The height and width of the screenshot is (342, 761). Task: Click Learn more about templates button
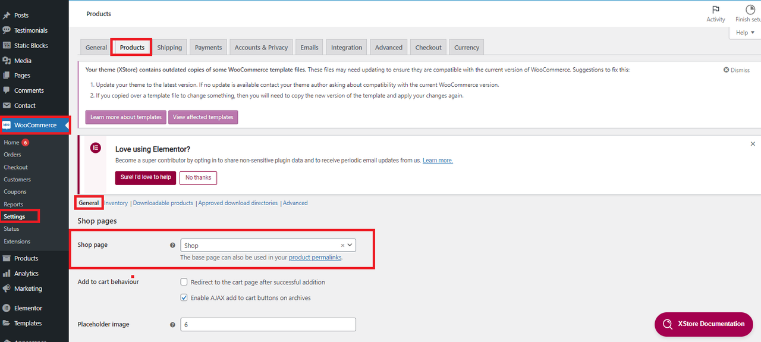(126, 117)
